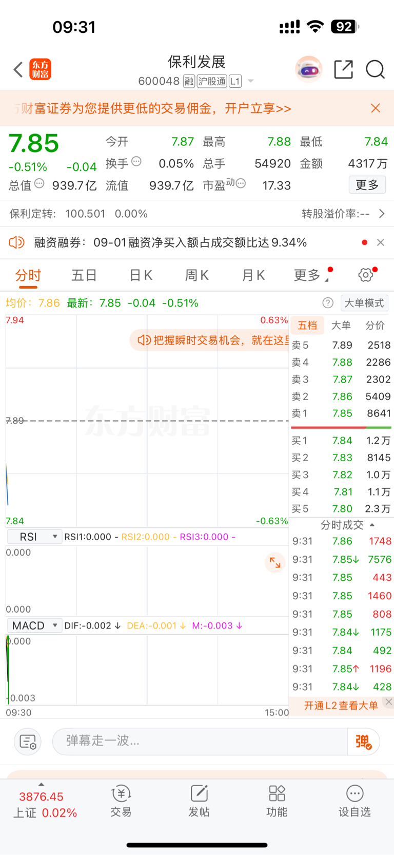Open the danmaku list icon
This screenshot has width=394, height=855.
27,742
